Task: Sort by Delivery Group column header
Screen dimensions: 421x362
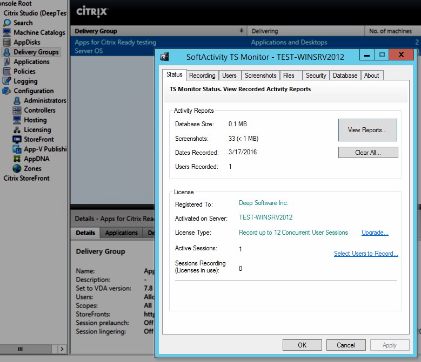Action: coord(158,31)
